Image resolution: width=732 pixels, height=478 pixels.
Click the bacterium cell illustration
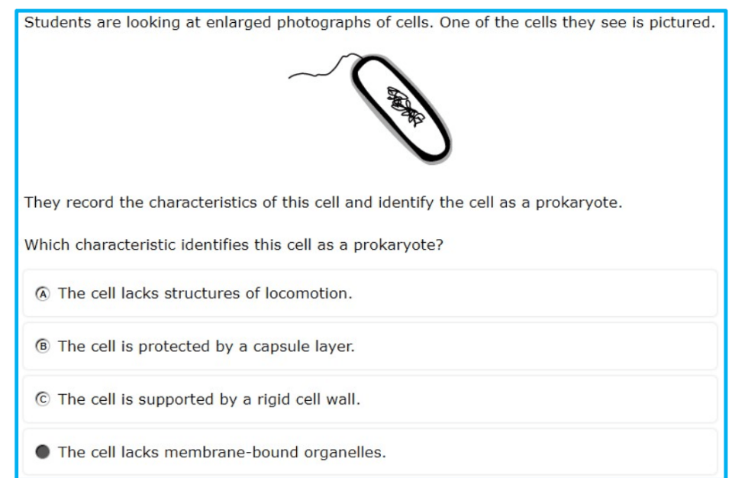pyautogui.click(x=370, y=108)
